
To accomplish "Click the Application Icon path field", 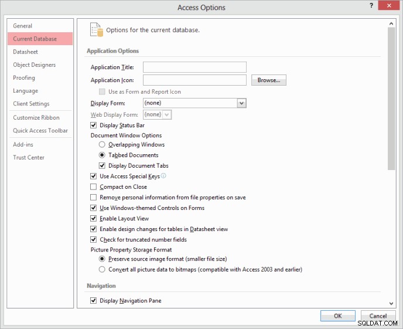I will click(x=194, y=80).
